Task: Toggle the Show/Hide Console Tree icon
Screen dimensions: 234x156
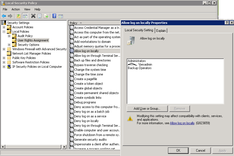Action: (25, 16)
